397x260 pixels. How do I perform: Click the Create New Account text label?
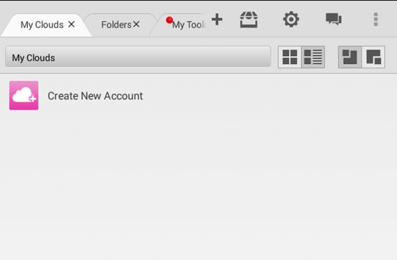point(95,96)
